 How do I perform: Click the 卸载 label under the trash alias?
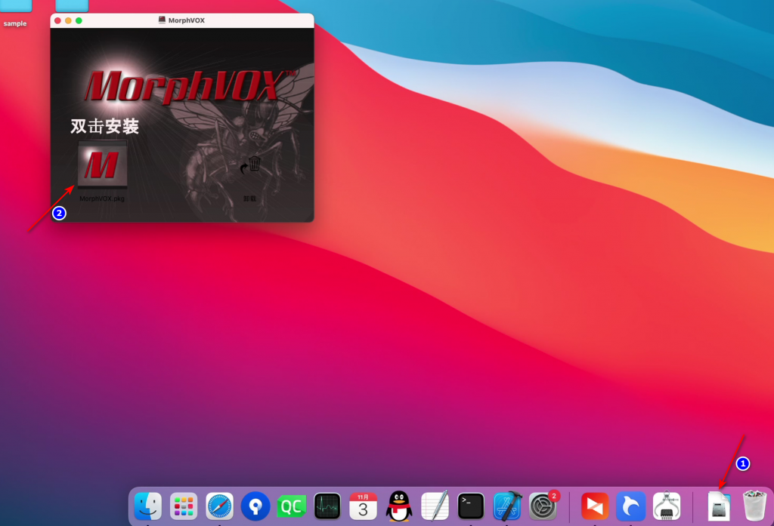coord(249,198)
